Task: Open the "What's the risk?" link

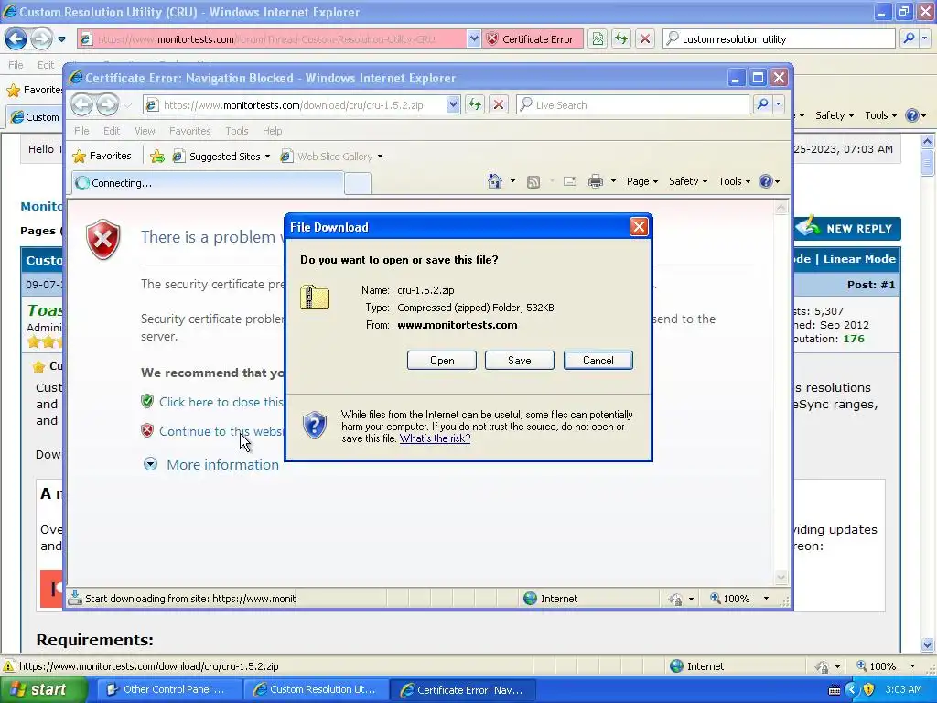Action: pyautogui.click(x=435, y=438)
